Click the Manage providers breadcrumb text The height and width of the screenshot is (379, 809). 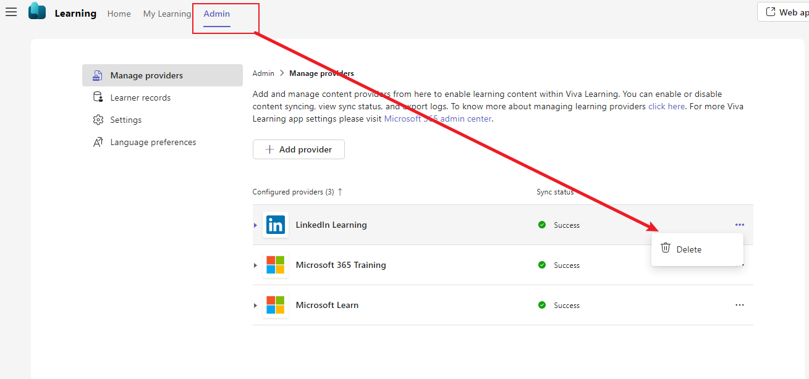[x=322, y=73]
